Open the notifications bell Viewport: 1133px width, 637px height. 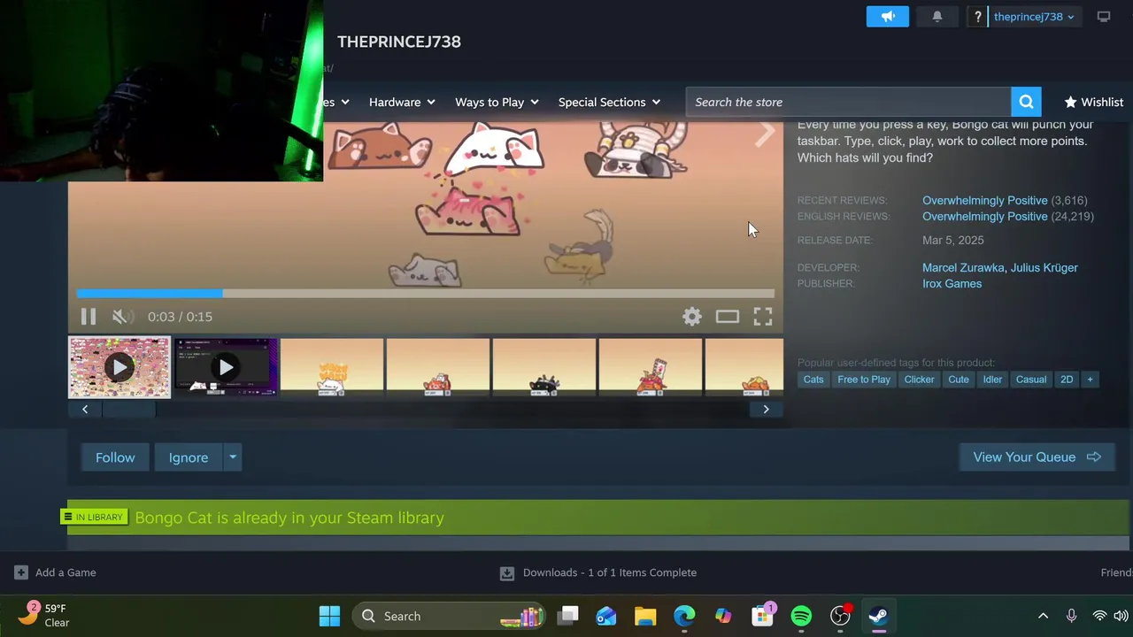click(937, 17)
